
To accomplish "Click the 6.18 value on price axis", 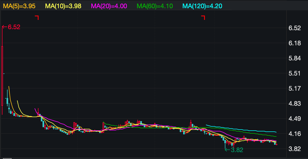I will [x=294, y=43].
